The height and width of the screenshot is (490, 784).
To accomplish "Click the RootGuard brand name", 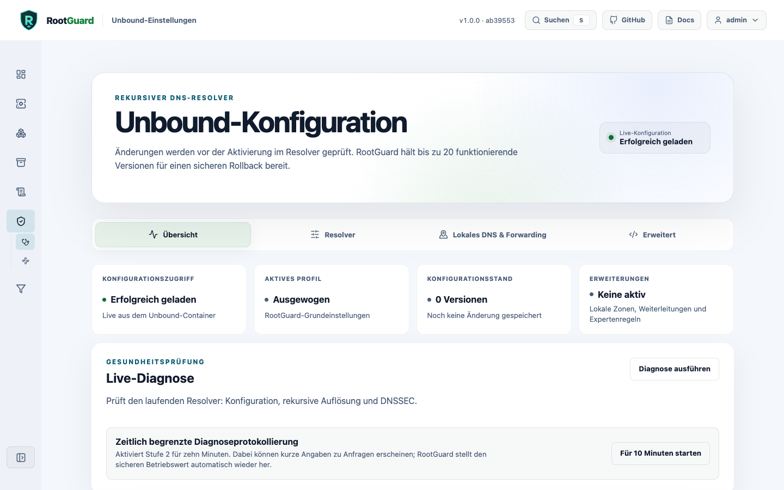I will pyautogui.click(x=70, y=21).
